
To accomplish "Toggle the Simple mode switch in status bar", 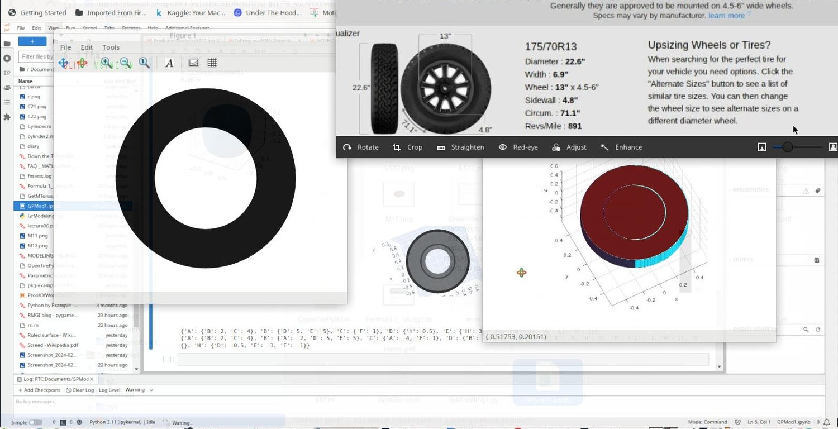I will [x=35, y=422].
